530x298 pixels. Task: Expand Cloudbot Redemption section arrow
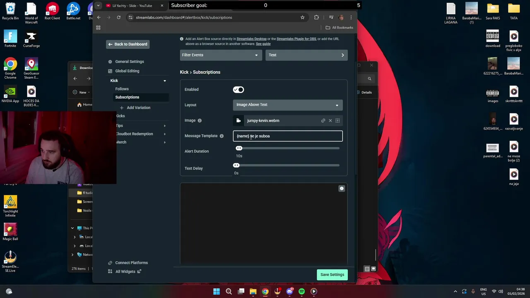pos(164,134)
